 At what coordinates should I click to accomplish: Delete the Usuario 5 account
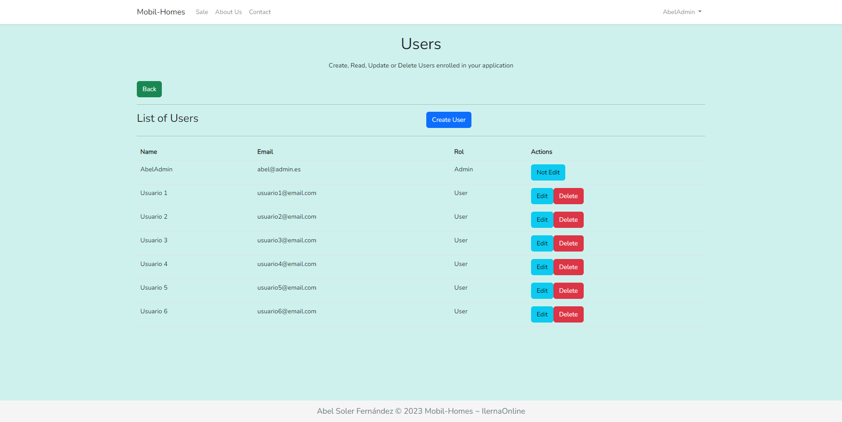point(568,291)
